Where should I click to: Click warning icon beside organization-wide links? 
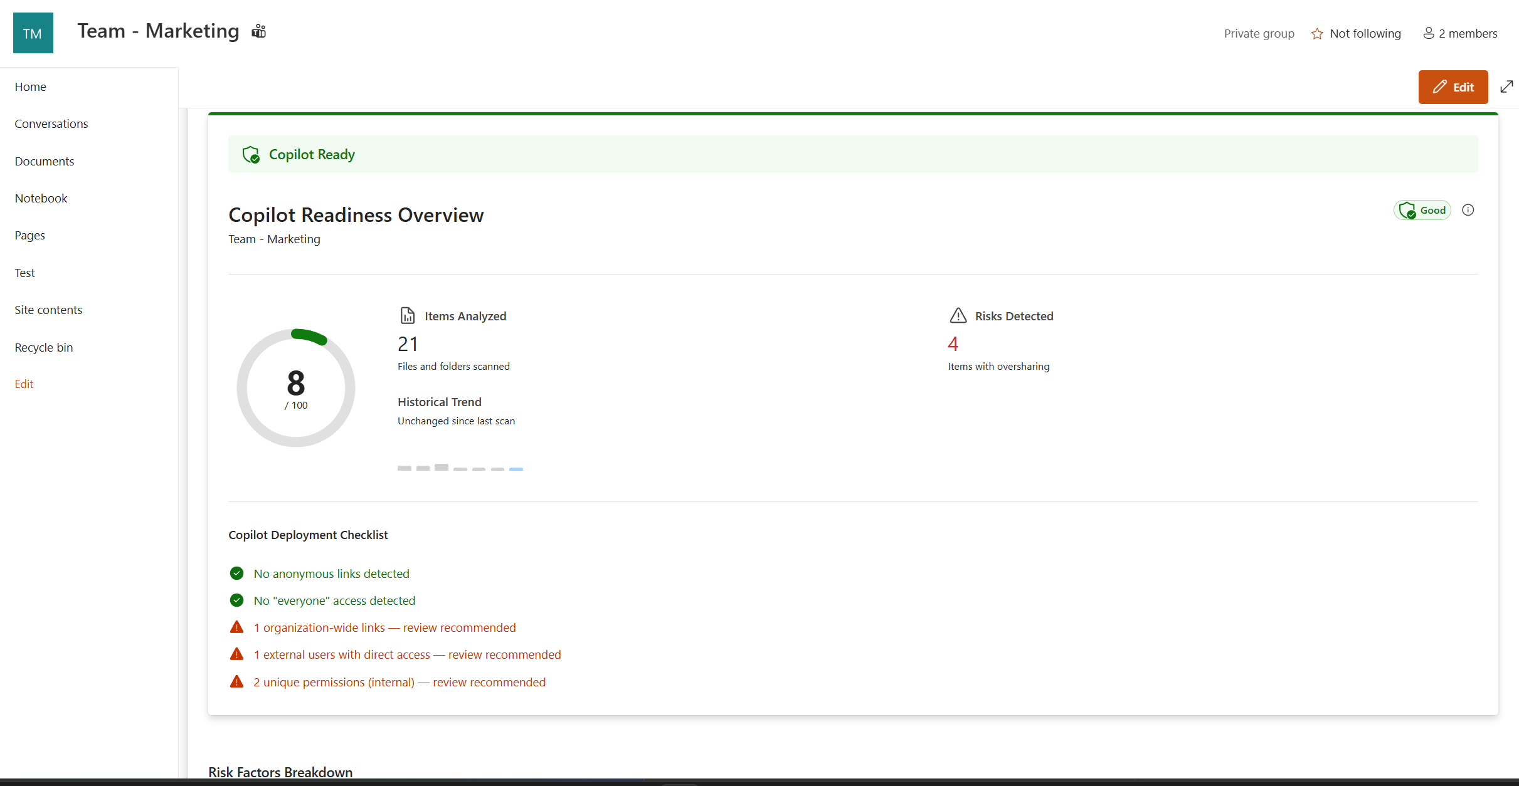click(x=236, y=627)
